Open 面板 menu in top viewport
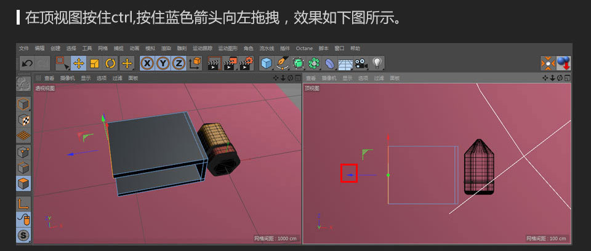The image size is (591, 251). coord(395,78)
